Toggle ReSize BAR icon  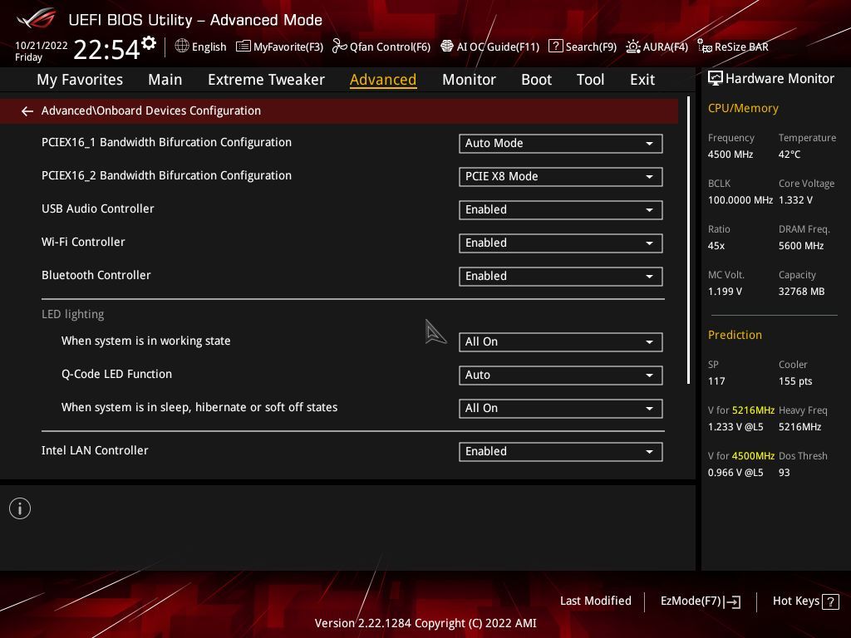705,47
